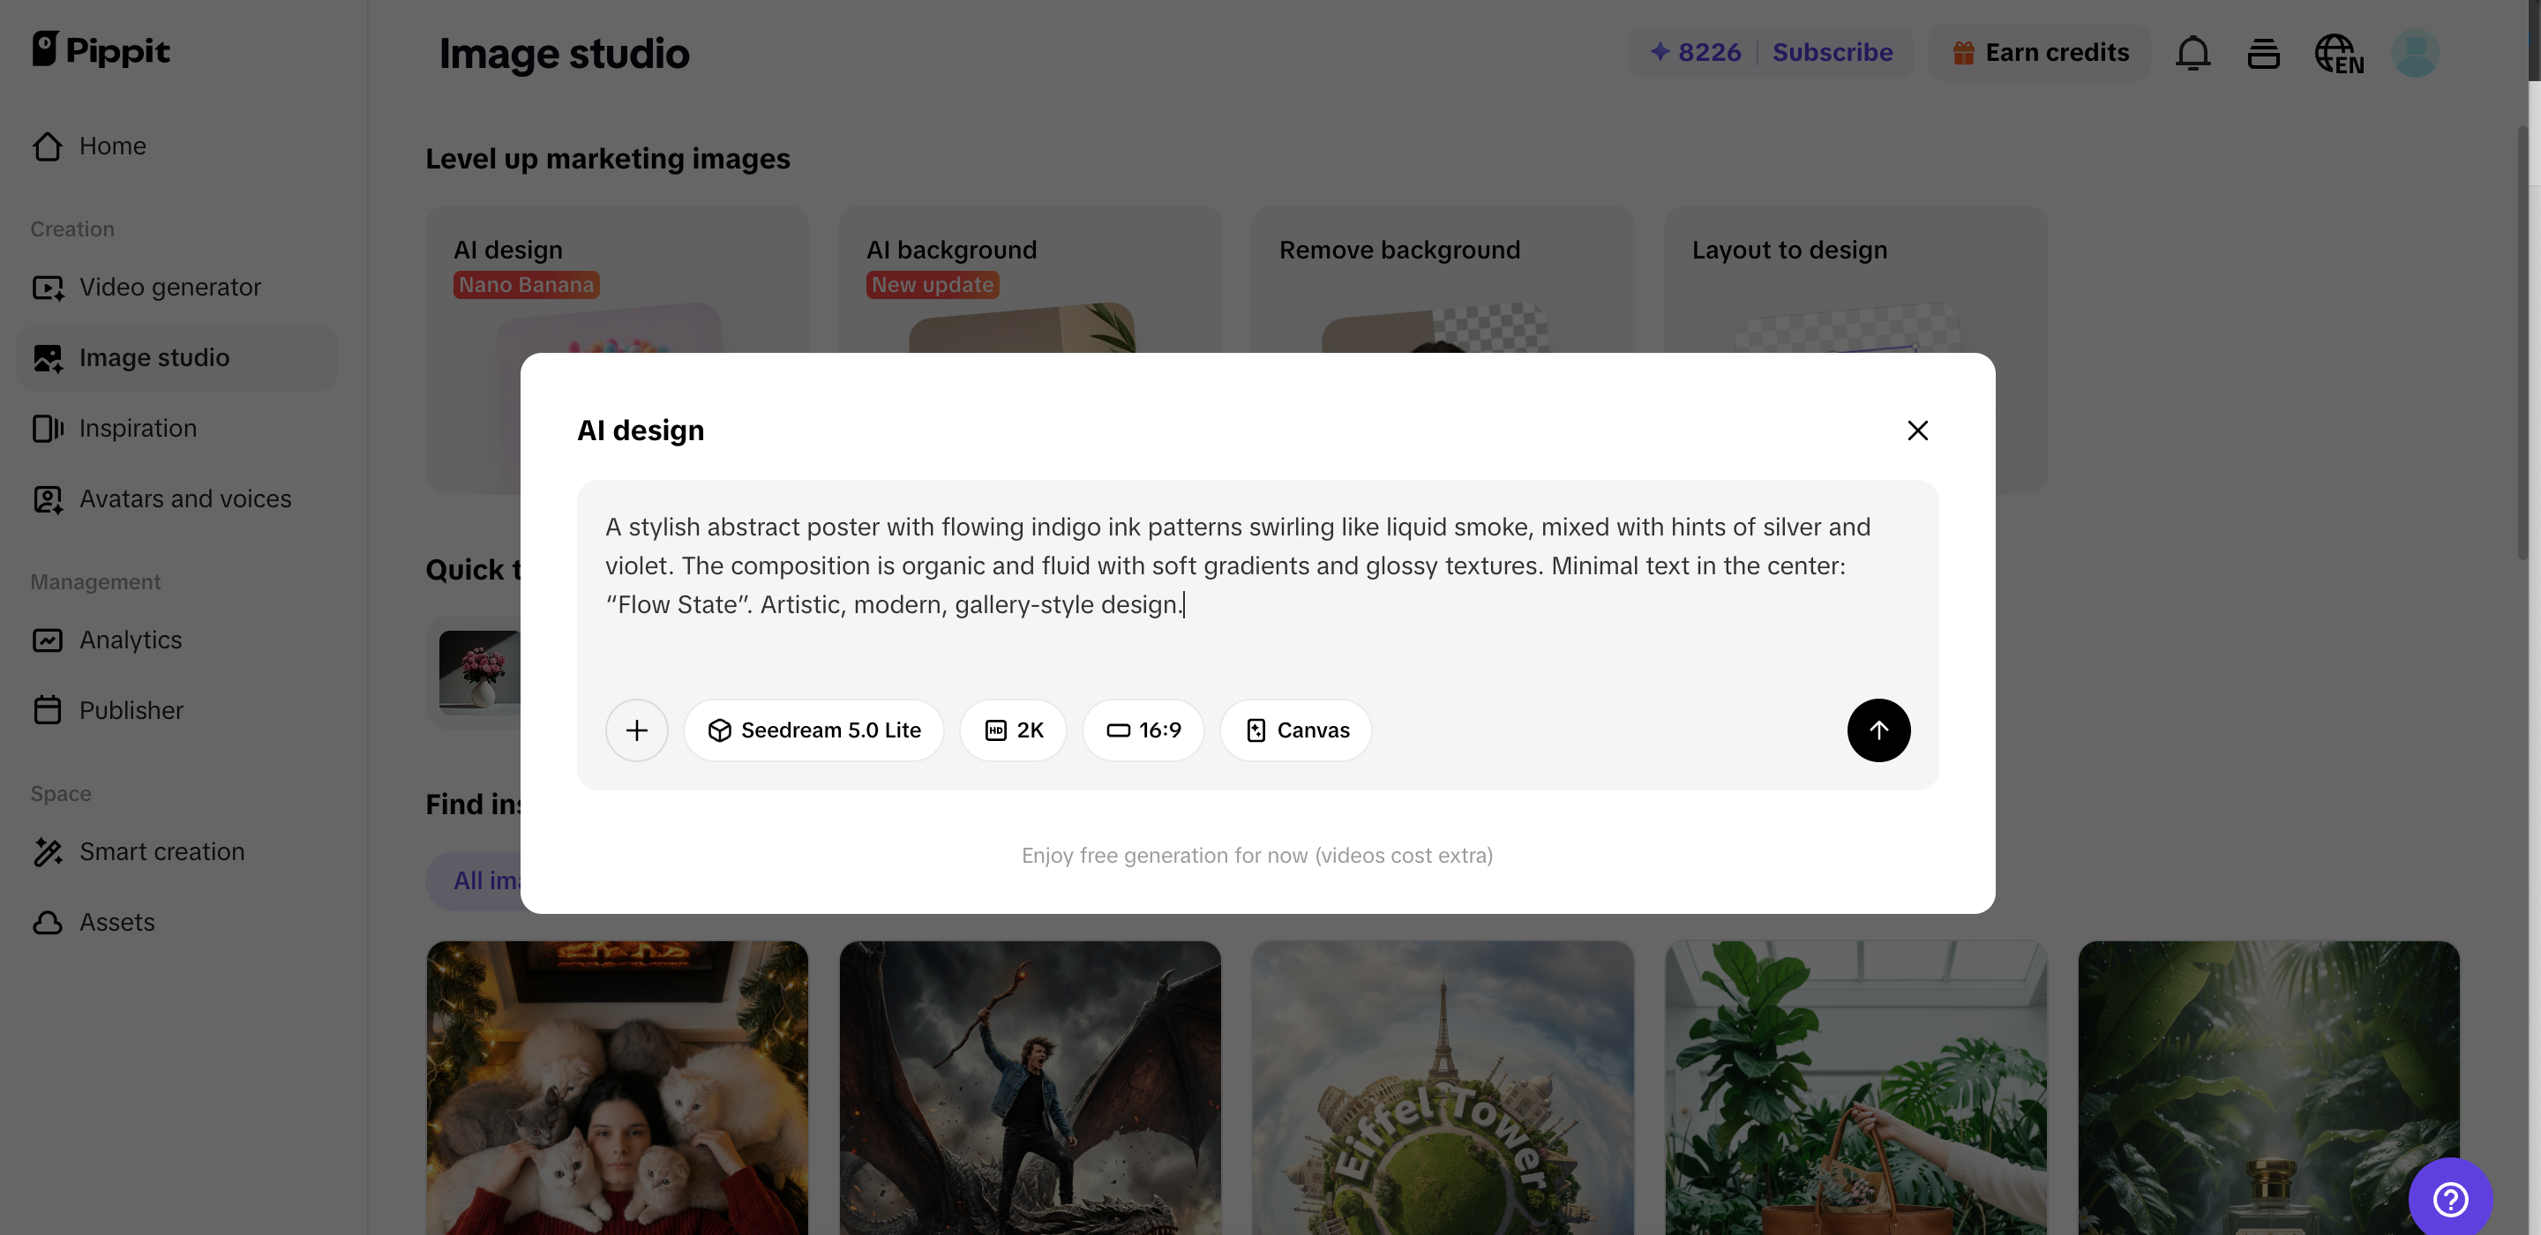The width and height of the screenshot is (2541, 1235).
Task: Click the Pippit logo
Action: pos(101,49)
